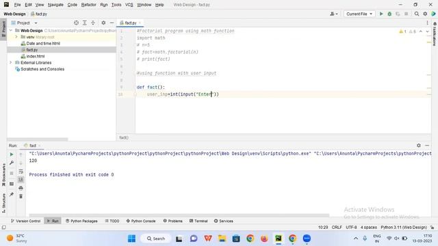This screenshot has height=246, width=438.
Task: Click the Select Opened File target icon
Action: click(x=76, y=23)
